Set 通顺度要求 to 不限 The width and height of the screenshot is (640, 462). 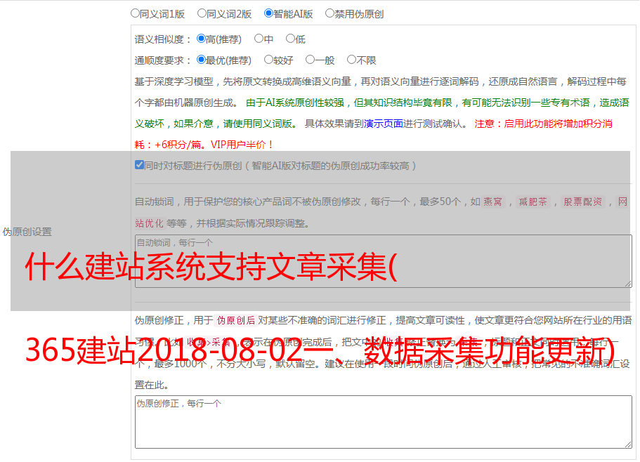click(x=351, y=60)
